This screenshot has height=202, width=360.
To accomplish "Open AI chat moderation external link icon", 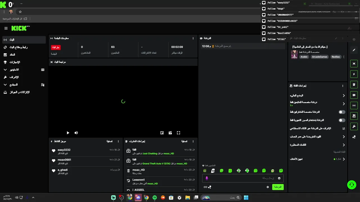I will coord(343,128).
